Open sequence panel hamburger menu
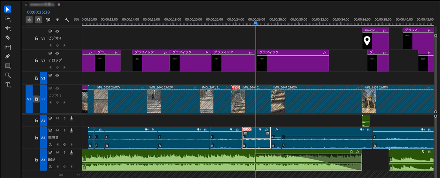Screen dimensions: 440x178 pyautogui.click(x=59, y=4)
